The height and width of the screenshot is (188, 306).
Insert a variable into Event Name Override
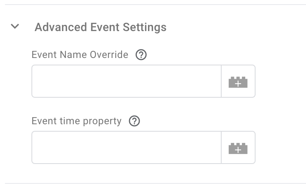(x=238, y=82)
